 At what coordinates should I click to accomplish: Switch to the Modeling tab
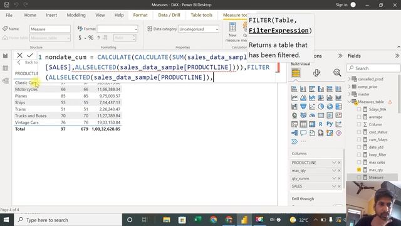(x=76, y=15)
